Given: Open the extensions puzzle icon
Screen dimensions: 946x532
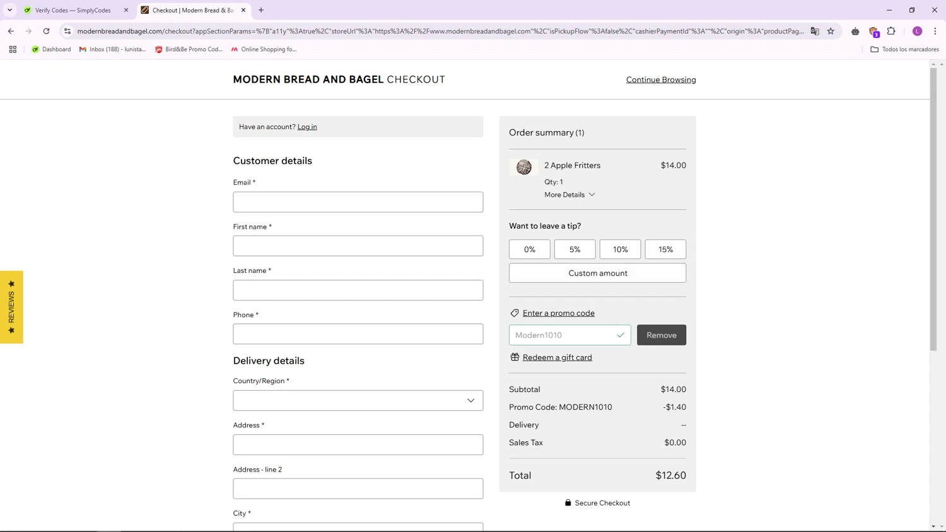Looking at the screenshot, I should 891,31.
